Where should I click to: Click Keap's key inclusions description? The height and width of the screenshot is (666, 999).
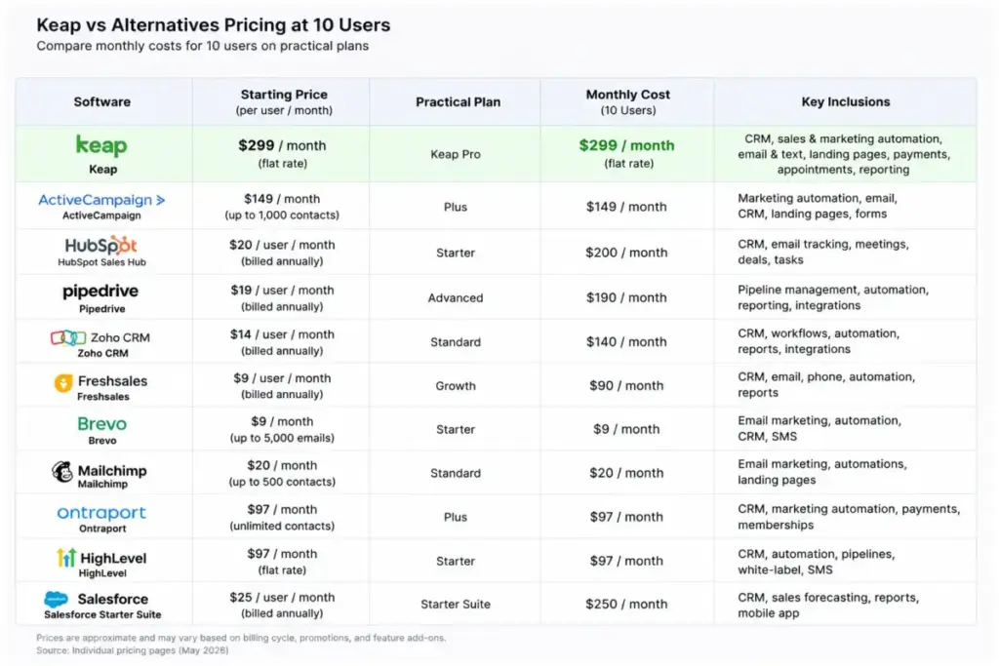click(844, 154)
